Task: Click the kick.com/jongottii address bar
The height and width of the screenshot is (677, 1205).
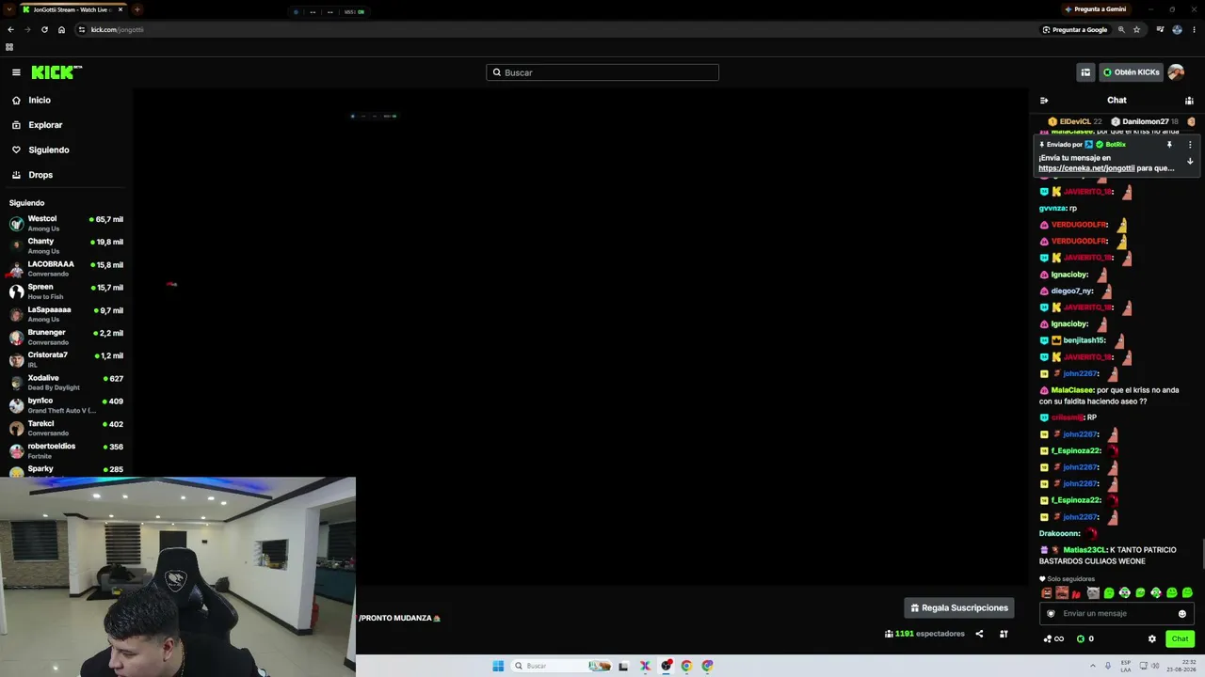Action: click(x=555, y=29)
